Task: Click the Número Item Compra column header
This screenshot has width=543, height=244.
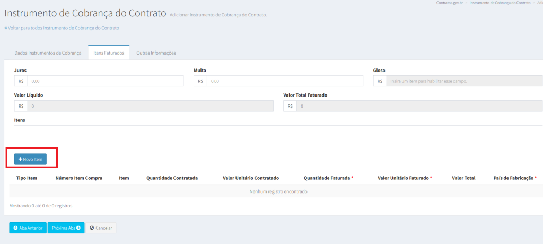Action: (x=79, y=178)
